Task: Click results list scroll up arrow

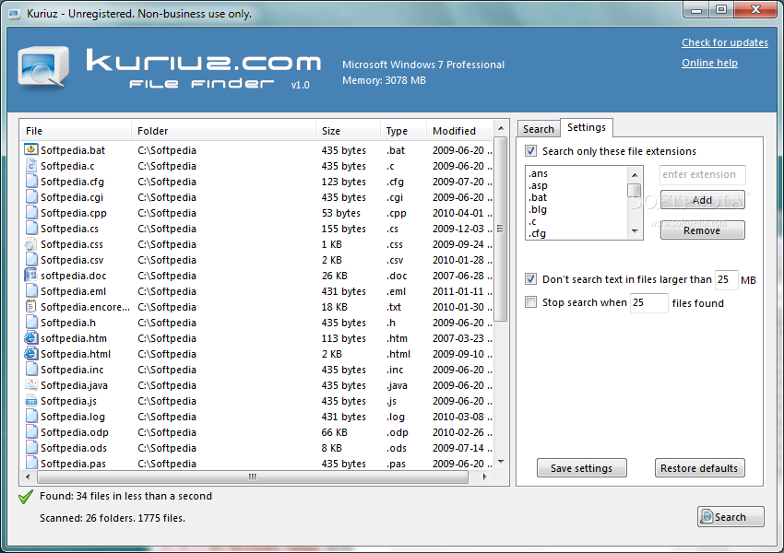Action: pyautogui.click(x=501, y=128)
